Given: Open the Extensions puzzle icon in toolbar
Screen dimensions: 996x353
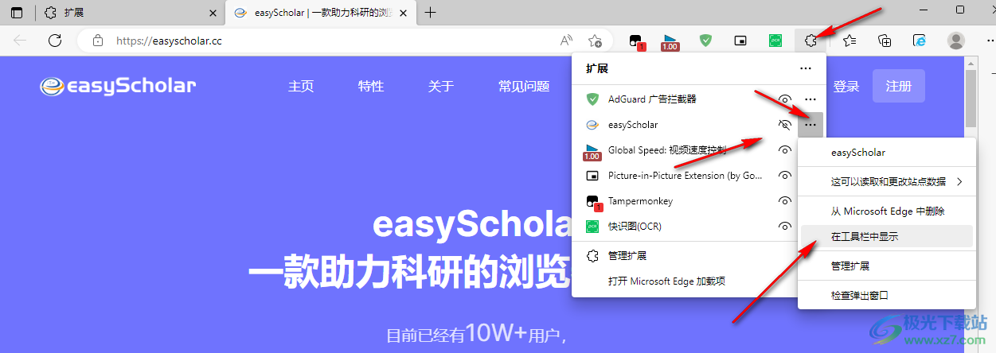Looking at the screenshot, I should point(810,41).
